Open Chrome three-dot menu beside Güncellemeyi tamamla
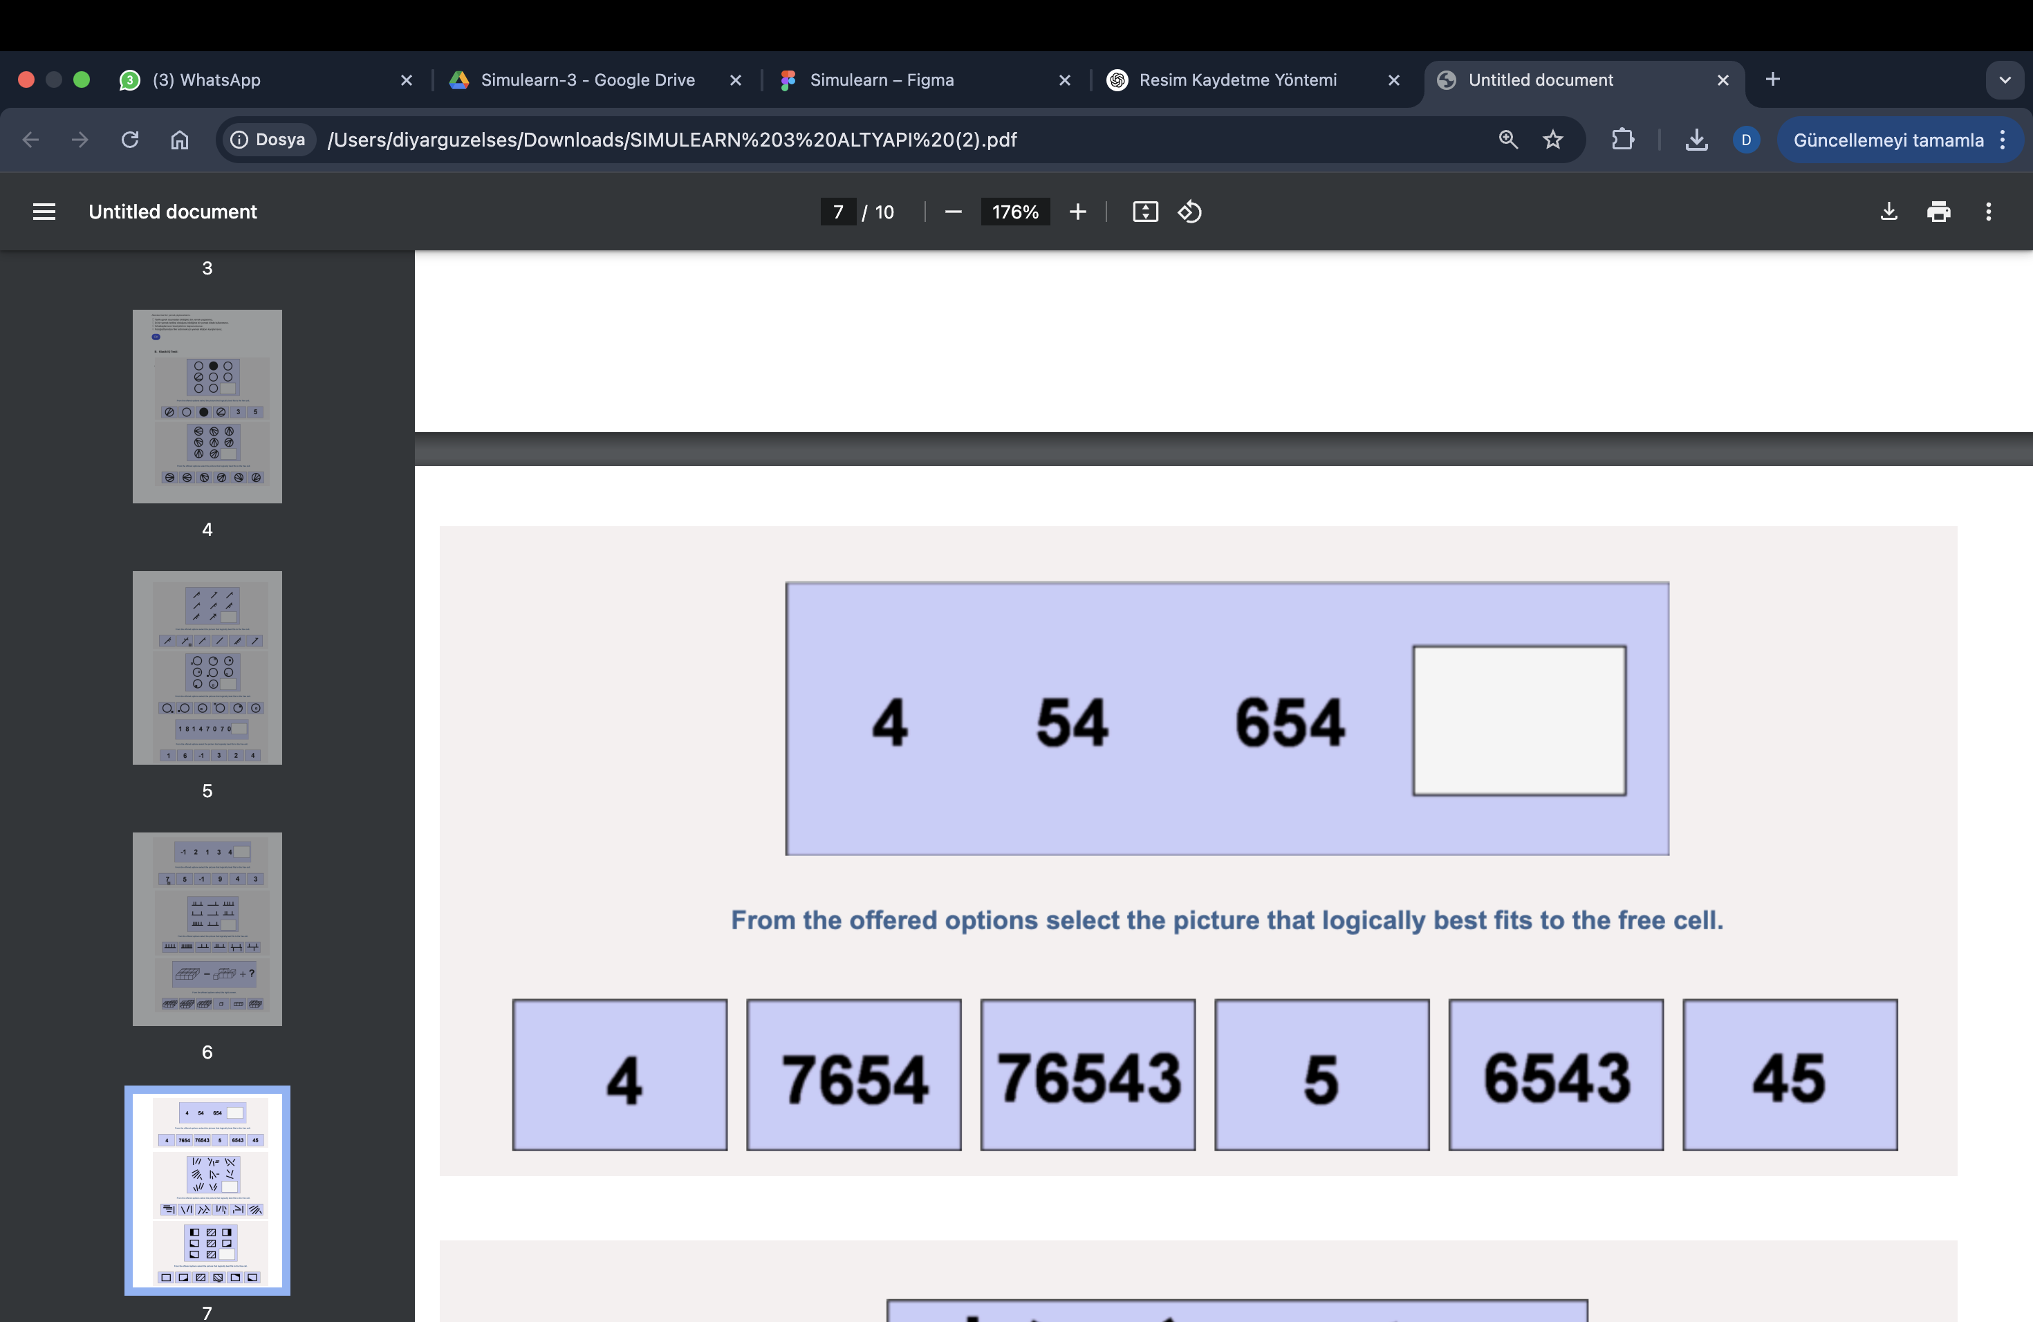Screen dimensions: 2033x1322 (x=2003, y=140)
